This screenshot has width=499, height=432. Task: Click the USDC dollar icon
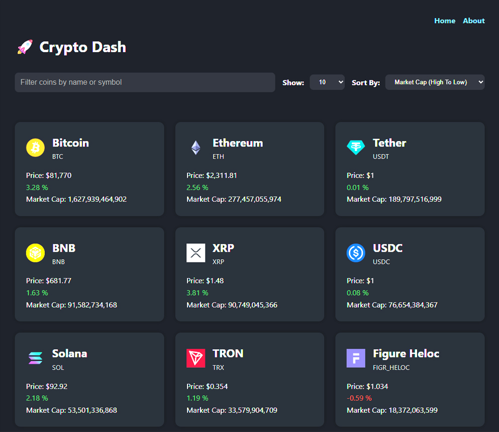356,253
